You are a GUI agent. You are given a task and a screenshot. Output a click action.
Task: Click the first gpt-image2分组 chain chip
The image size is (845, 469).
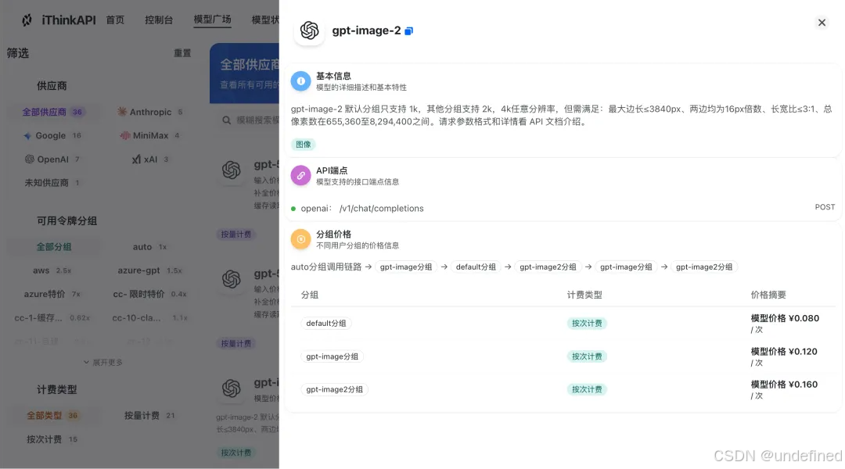548,267
